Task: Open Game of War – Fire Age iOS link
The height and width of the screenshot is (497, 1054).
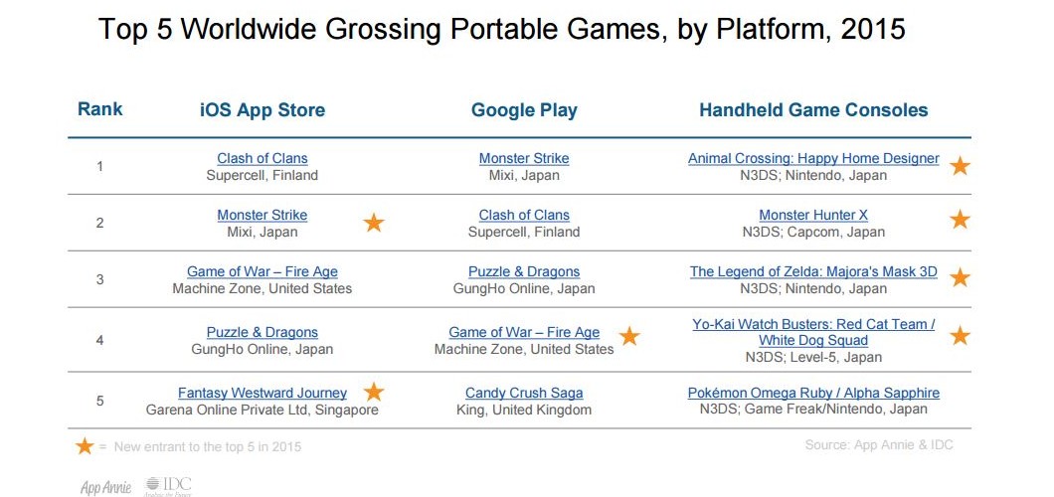Action: 263,272
